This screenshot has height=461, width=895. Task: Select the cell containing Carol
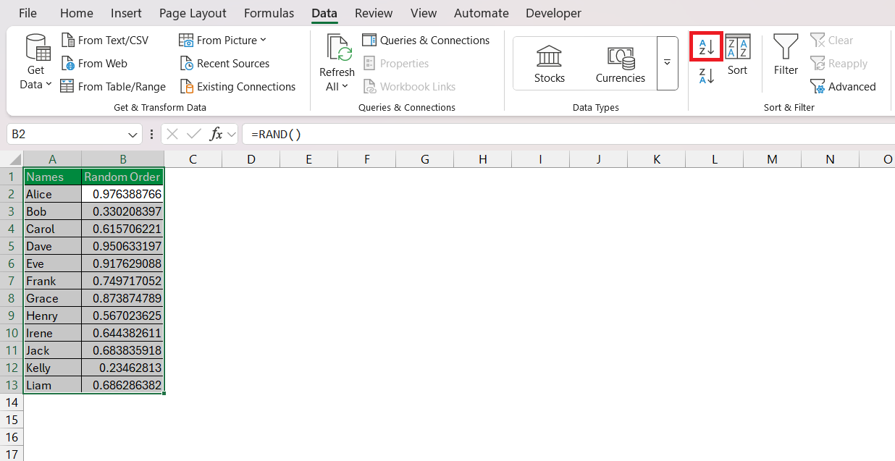pyautogui.click(x=52, y=229)
